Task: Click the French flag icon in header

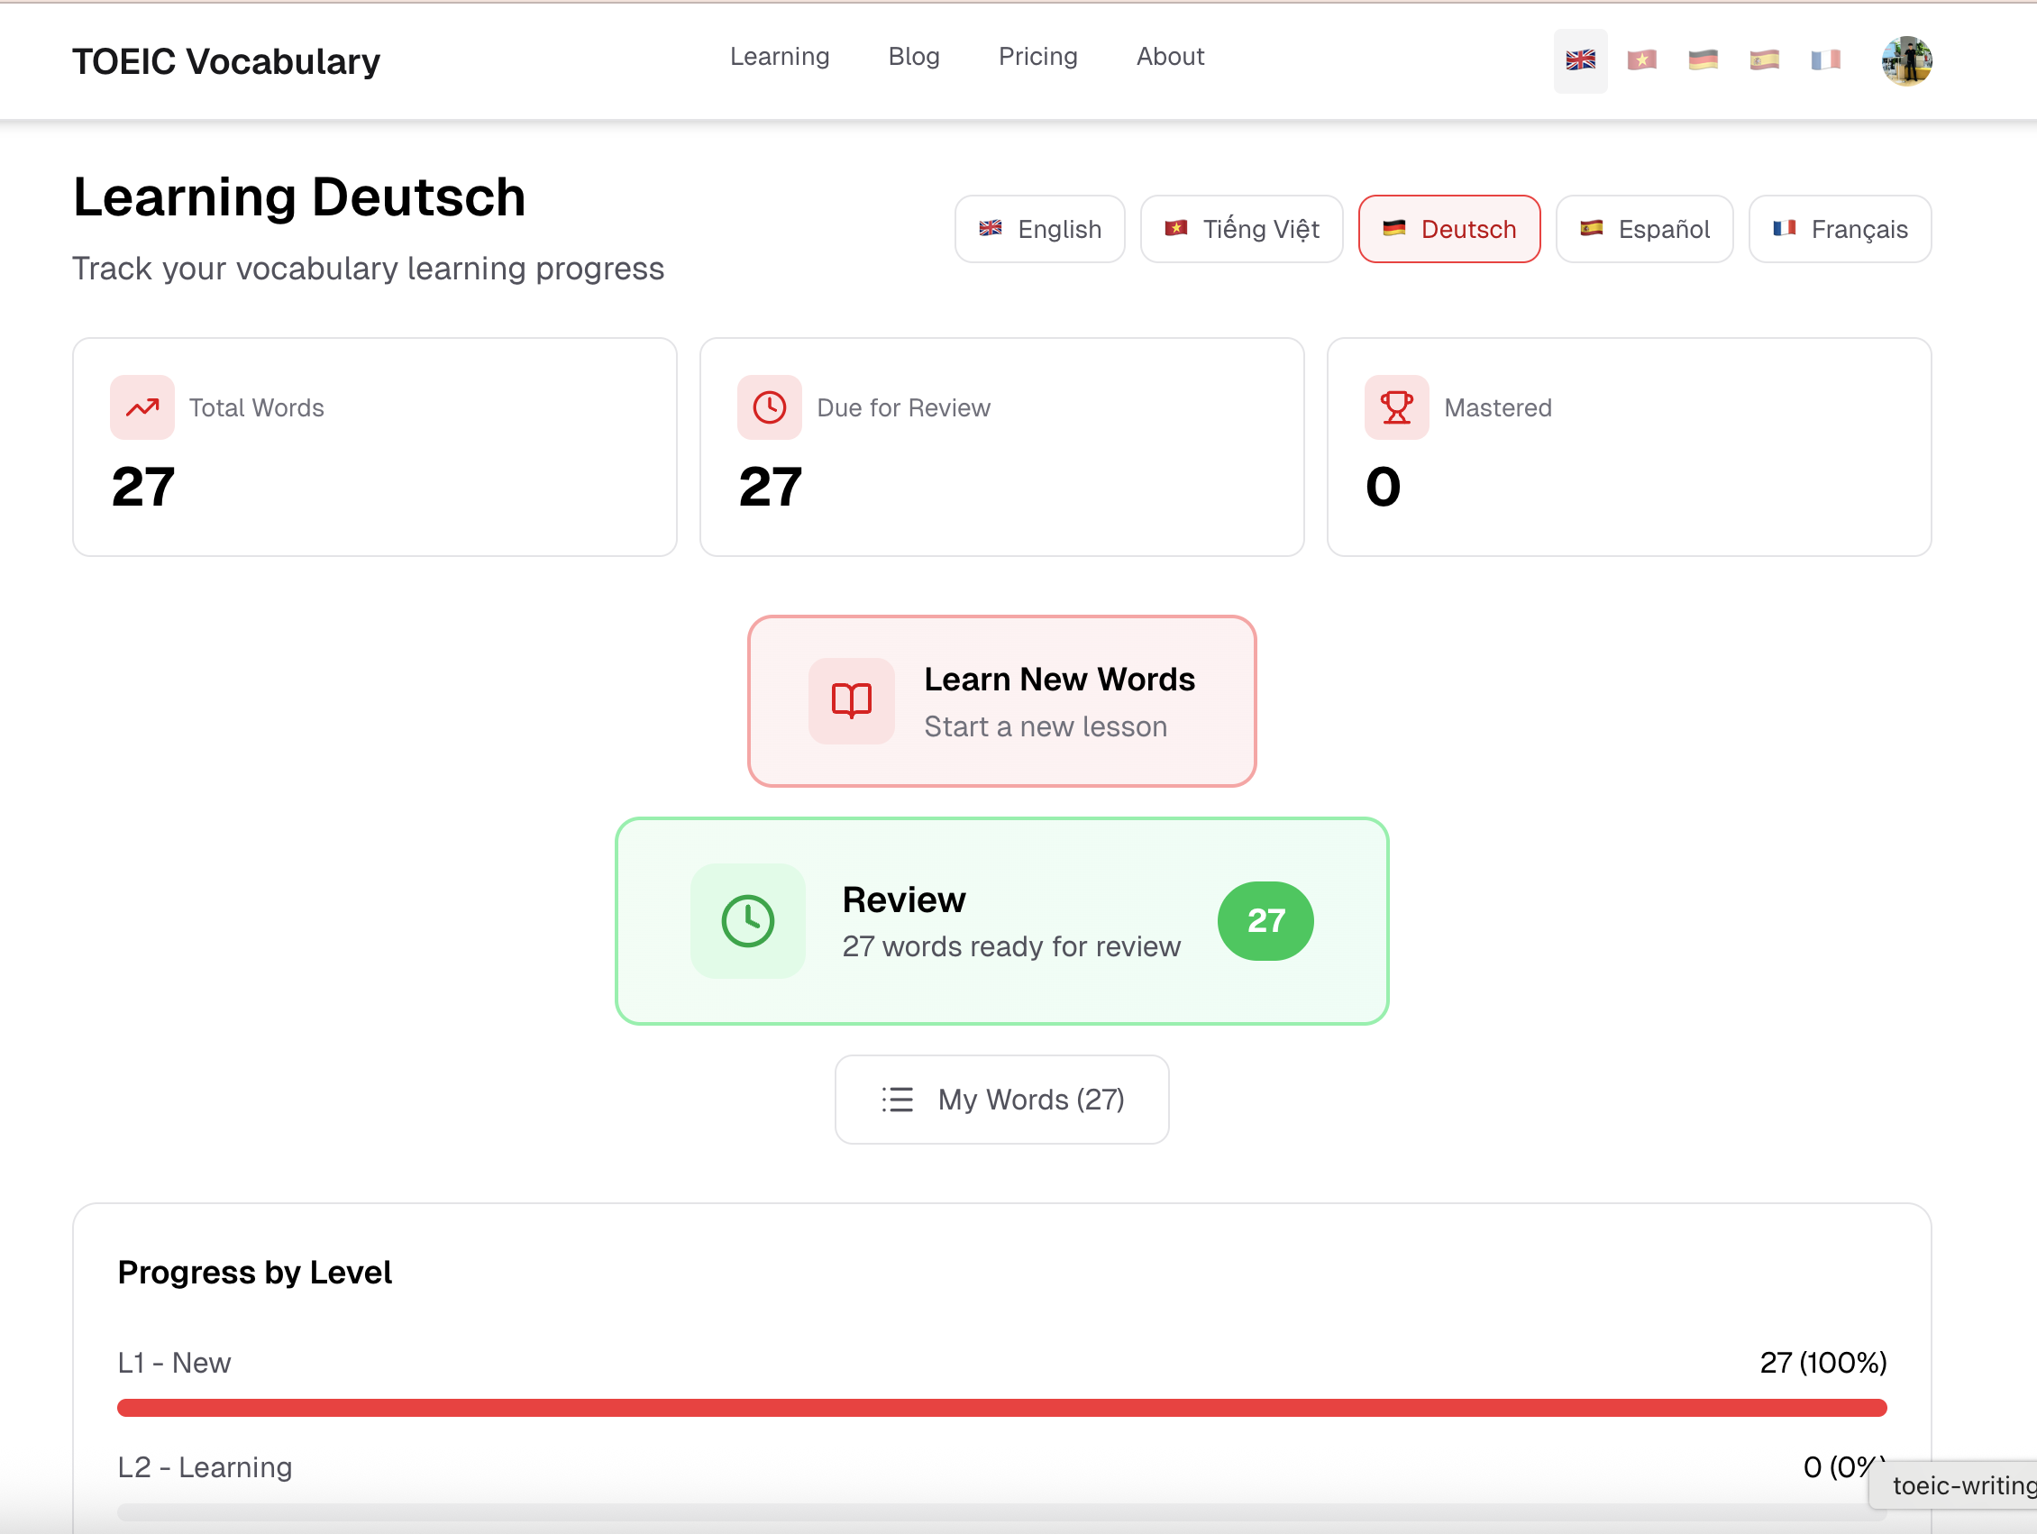Action: (1825, 60)
